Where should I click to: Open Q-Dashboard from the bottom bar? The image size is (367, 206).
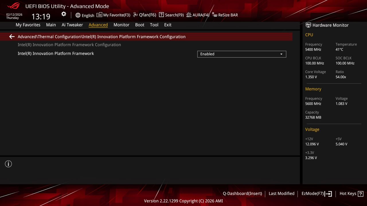242,193
